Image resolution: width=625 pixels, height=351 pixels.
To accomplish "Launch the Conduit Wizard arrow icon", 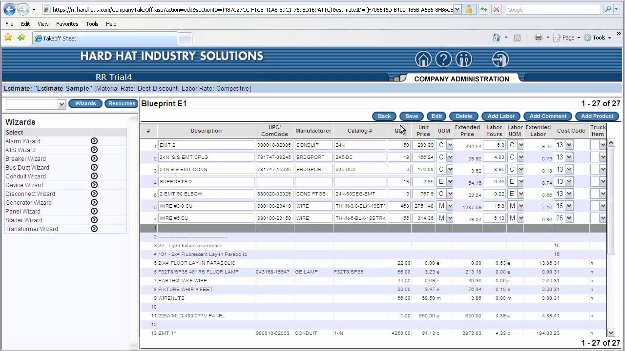I will [x=94, y=176].
